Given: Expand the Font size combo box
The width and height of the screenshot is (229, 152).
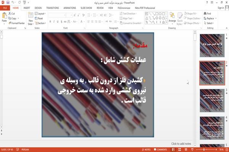Looking at the screenshot, I should click(71, 15).
